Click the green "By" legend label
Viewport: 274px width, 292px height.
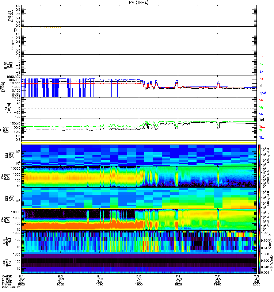261,64
